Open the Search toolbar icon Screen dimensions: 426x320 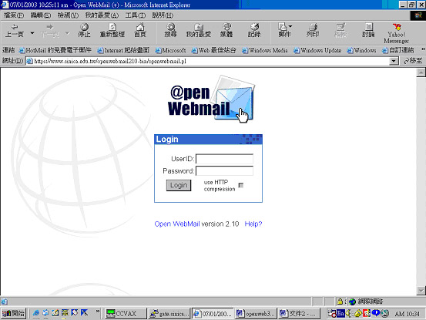tap(170, 30)
